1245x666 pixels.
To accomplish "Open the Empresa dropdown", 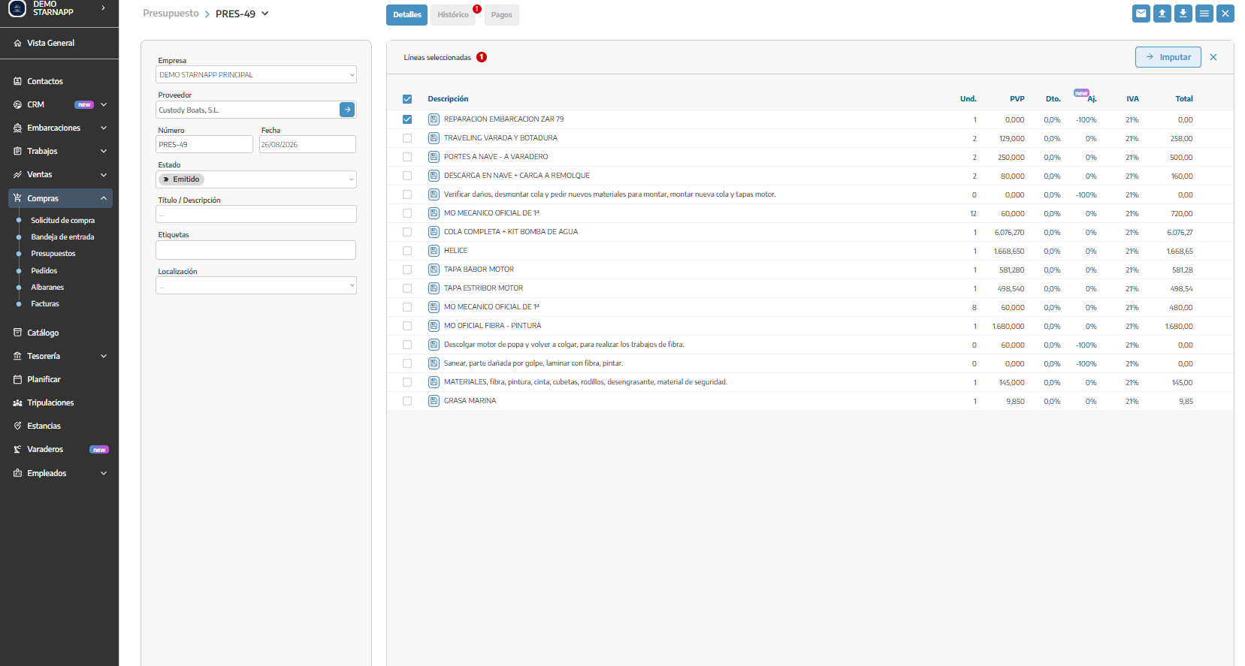I will (256, 74).
